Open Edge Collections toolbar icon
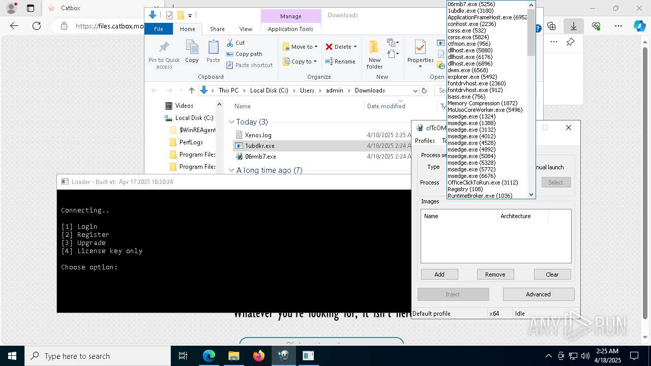 551,26
